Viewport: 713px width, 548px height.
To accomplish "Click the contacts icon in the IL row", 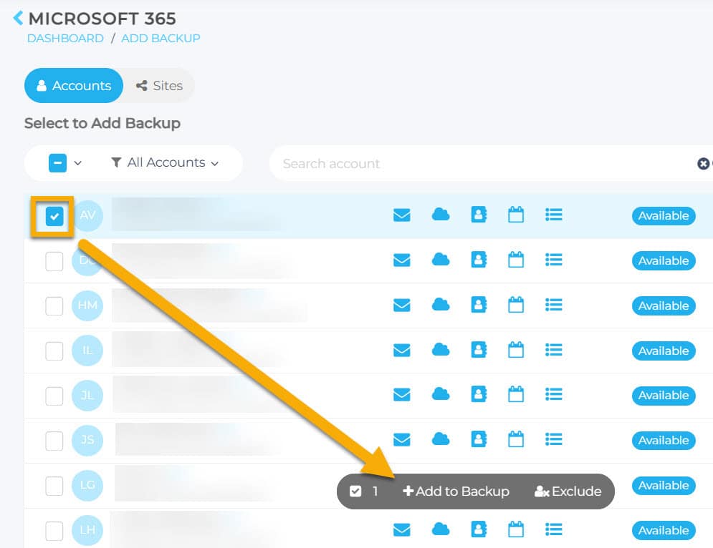I will pyautogui.click(x=479, y=350).
